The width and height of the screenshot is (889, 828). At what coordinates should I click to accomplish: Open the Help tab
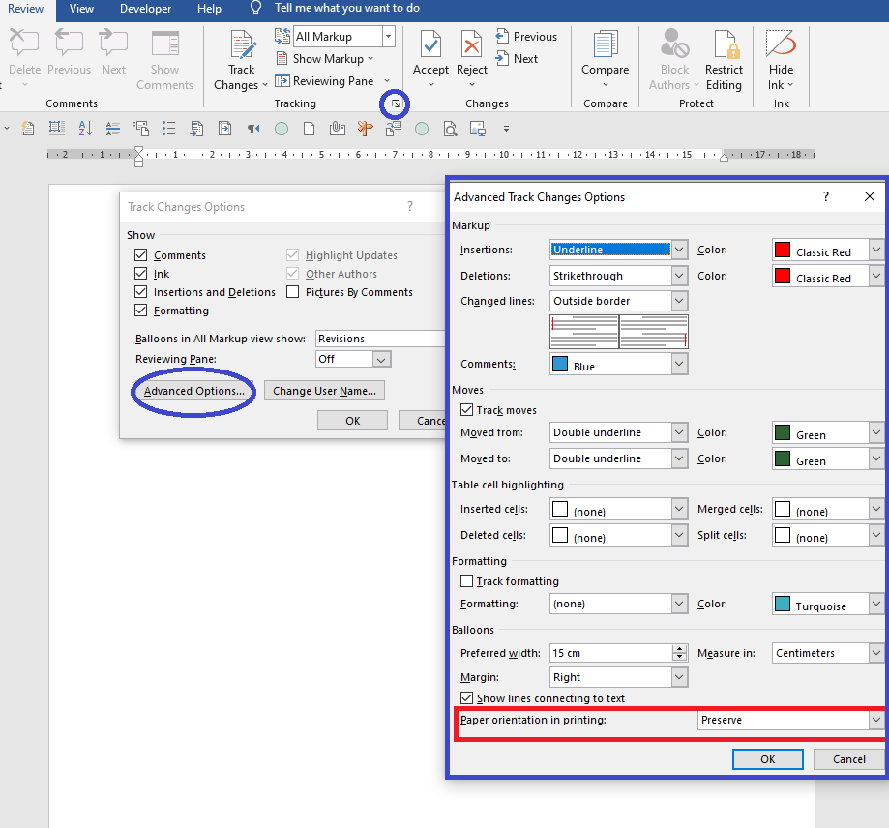click(209, 9)
